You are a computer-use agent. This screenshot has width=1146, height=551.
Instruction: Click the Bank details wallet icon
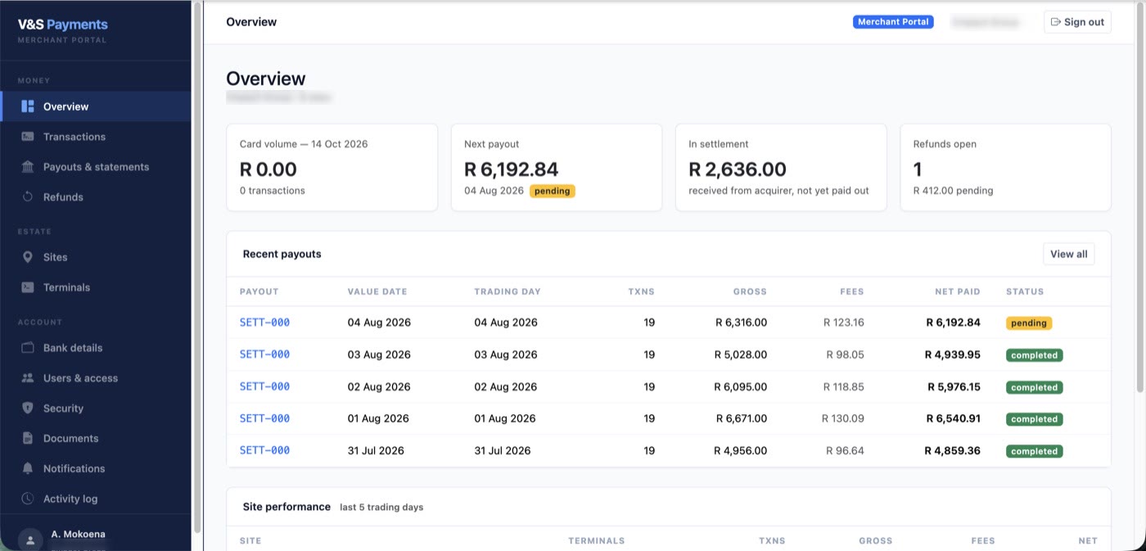click(28, 348)
